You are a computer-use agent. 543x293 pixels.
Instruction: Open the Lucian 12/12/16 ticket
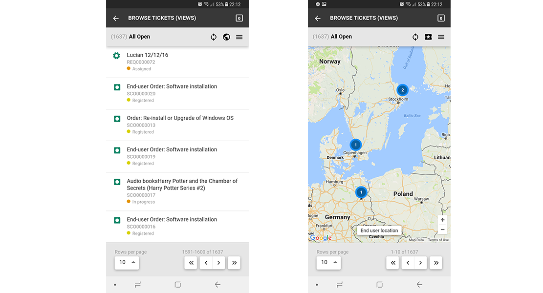click(177, 62)
